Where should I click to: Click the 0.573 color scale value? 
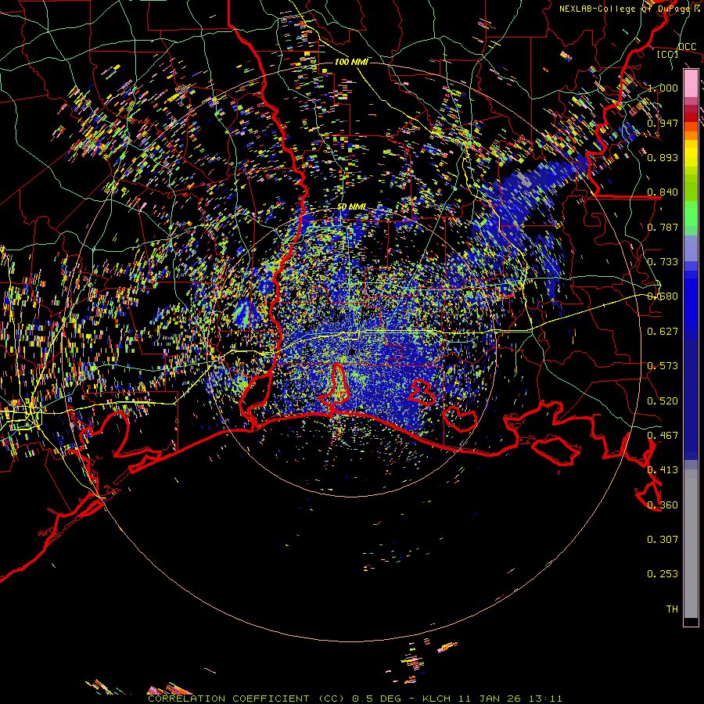click(663, 366)
